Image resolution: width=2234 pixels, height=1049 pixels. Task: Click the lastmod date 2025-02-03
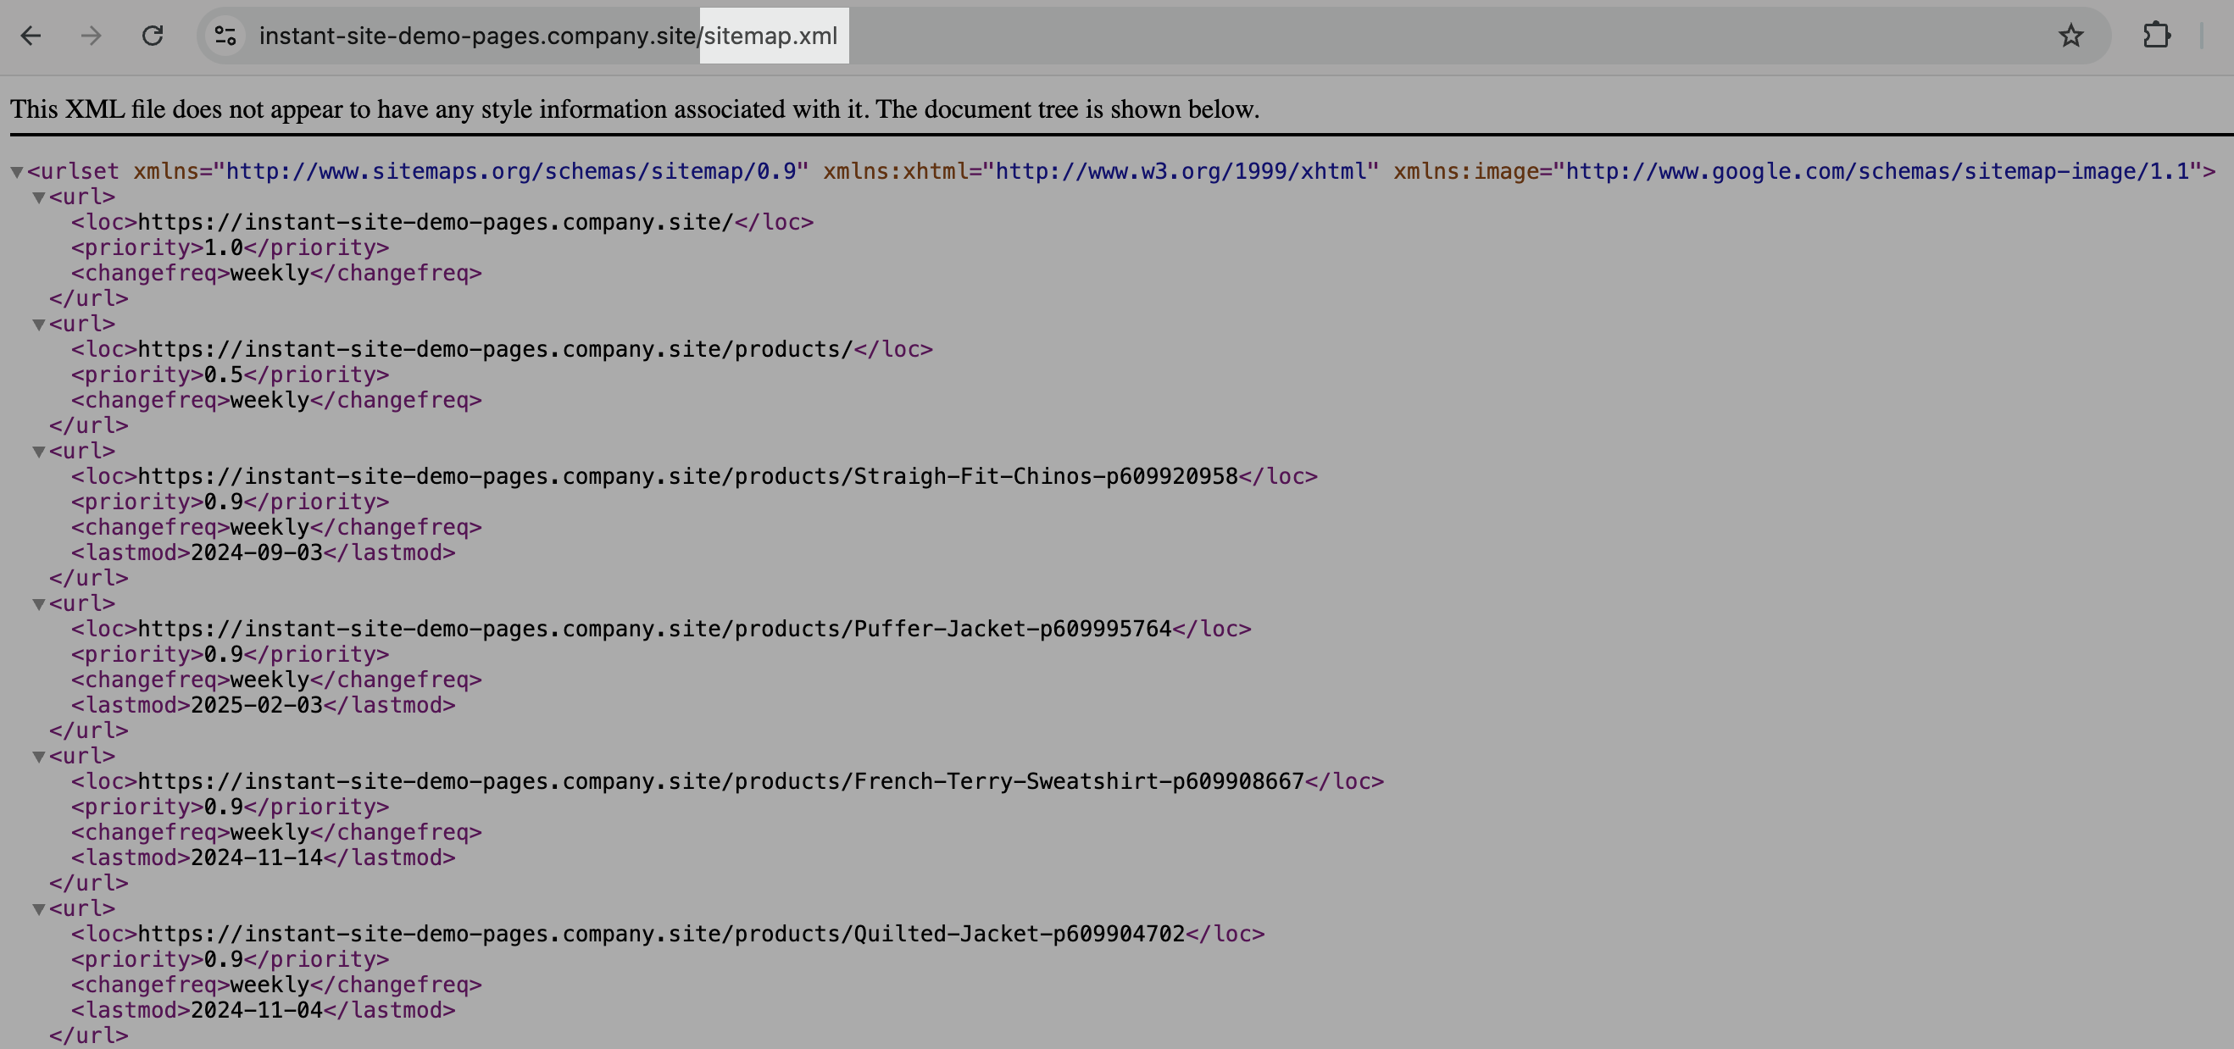(257, 705)
